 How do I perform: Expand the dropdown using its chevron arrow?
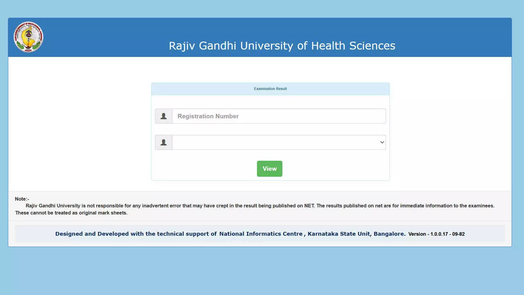(x=382, y=143)
